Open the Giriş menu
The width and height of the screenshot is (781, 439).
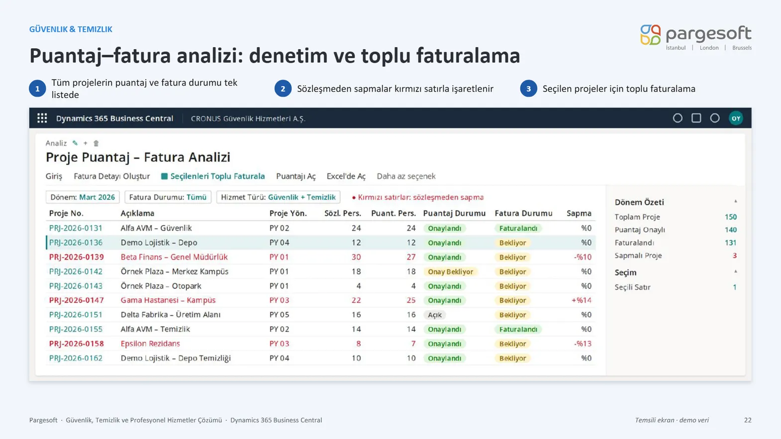pos(54,176)
